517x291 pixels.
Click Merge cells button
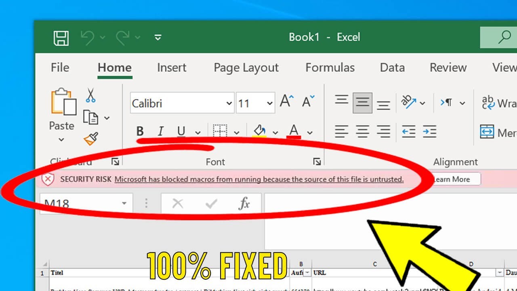pyautogui.click(x=498, y=132)
